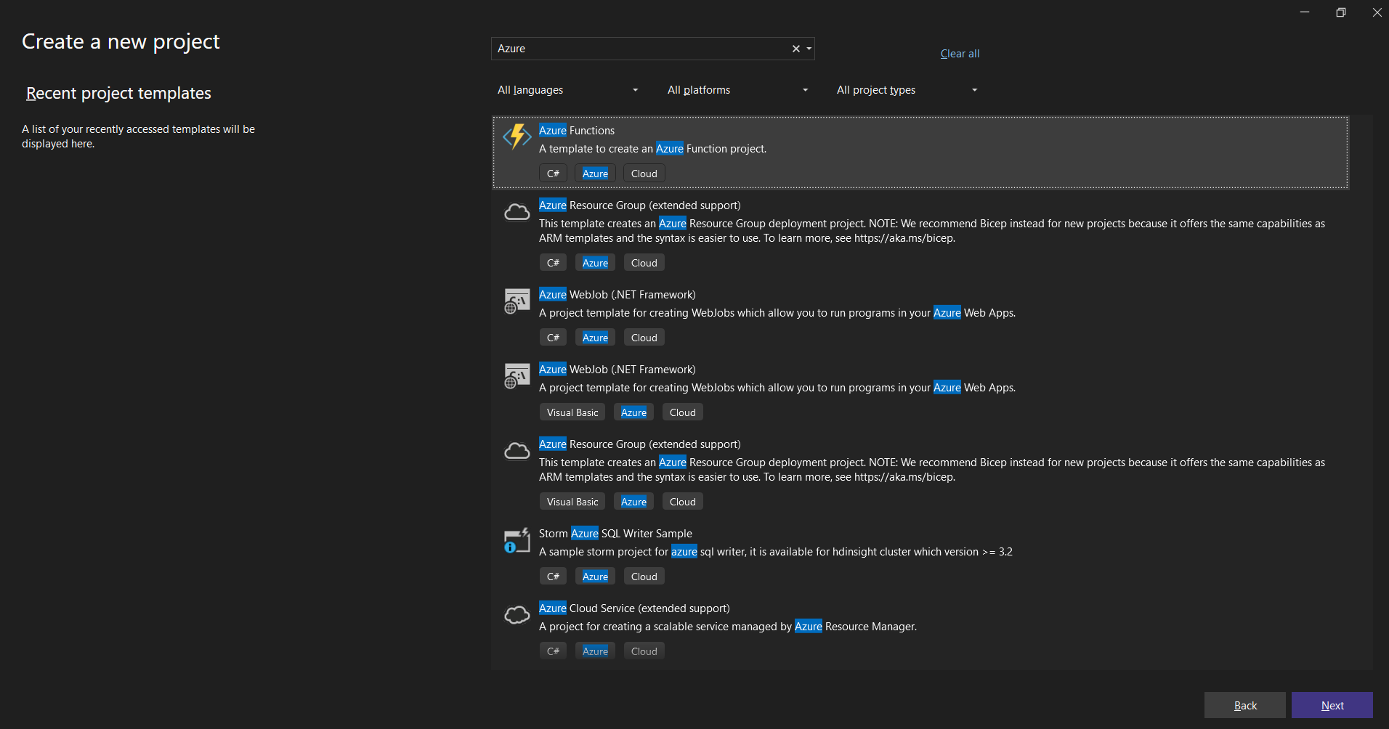Screen dimensions: 1389x729
Task: Open the All platforms dropdown
Action: (737, 90)
